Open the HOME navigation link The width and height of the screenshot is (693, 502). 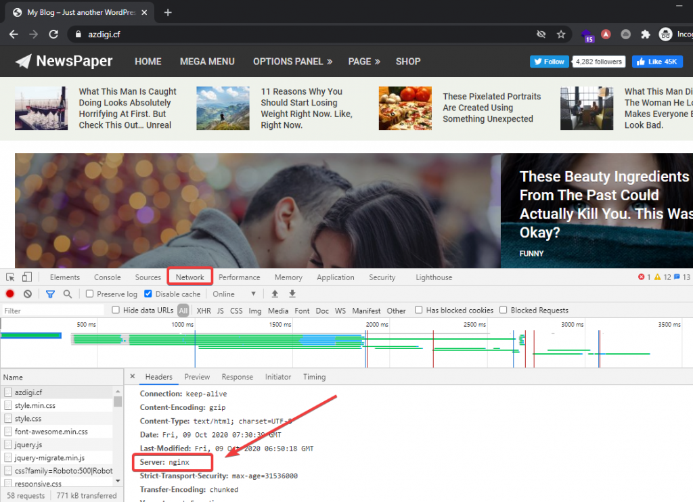pos(148,62)
